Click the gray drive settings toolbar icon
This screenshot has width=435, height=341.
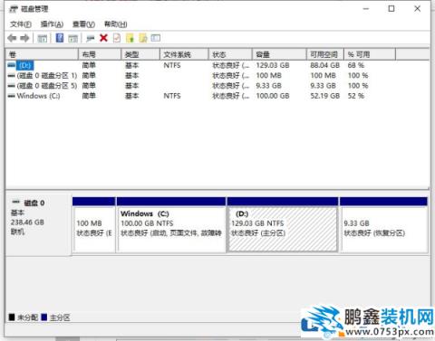(91, 38)
